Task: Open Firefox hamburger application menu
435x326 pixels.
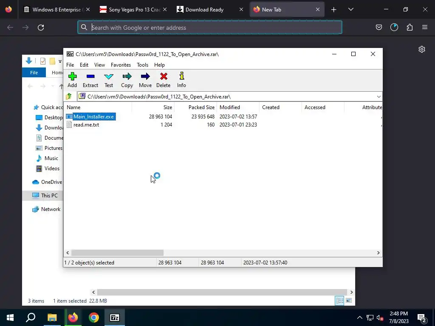Action: click(x=425, y=28)
